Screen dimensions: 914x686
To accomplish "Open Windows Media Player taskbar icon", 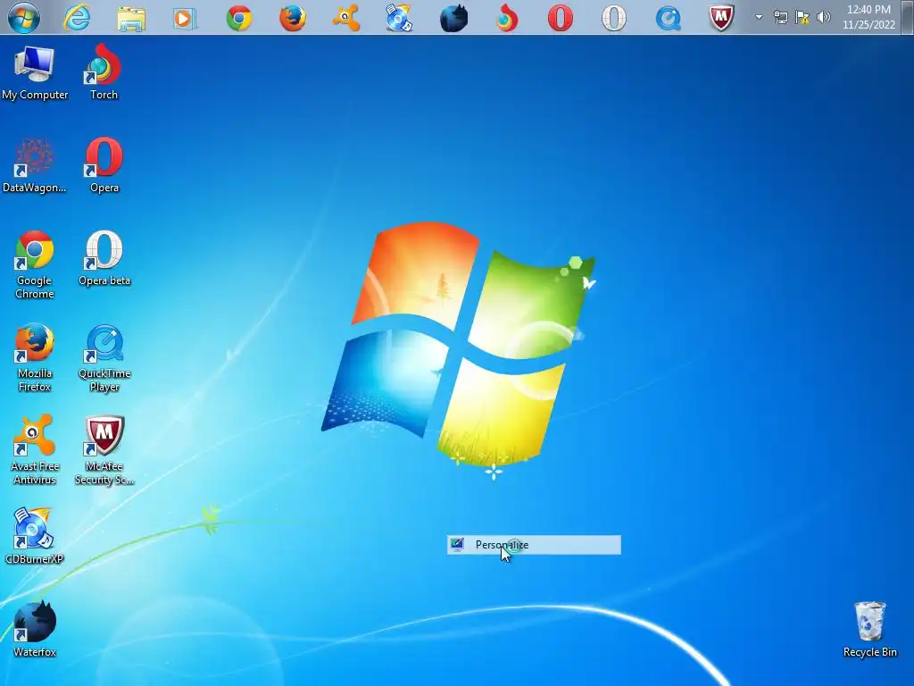I will [x=184, y=18].
